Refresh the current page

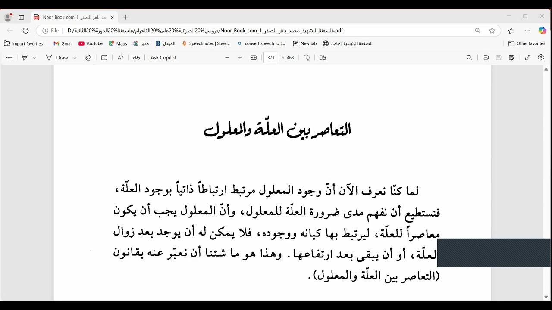pyautogui.click(x=26, y=31)
